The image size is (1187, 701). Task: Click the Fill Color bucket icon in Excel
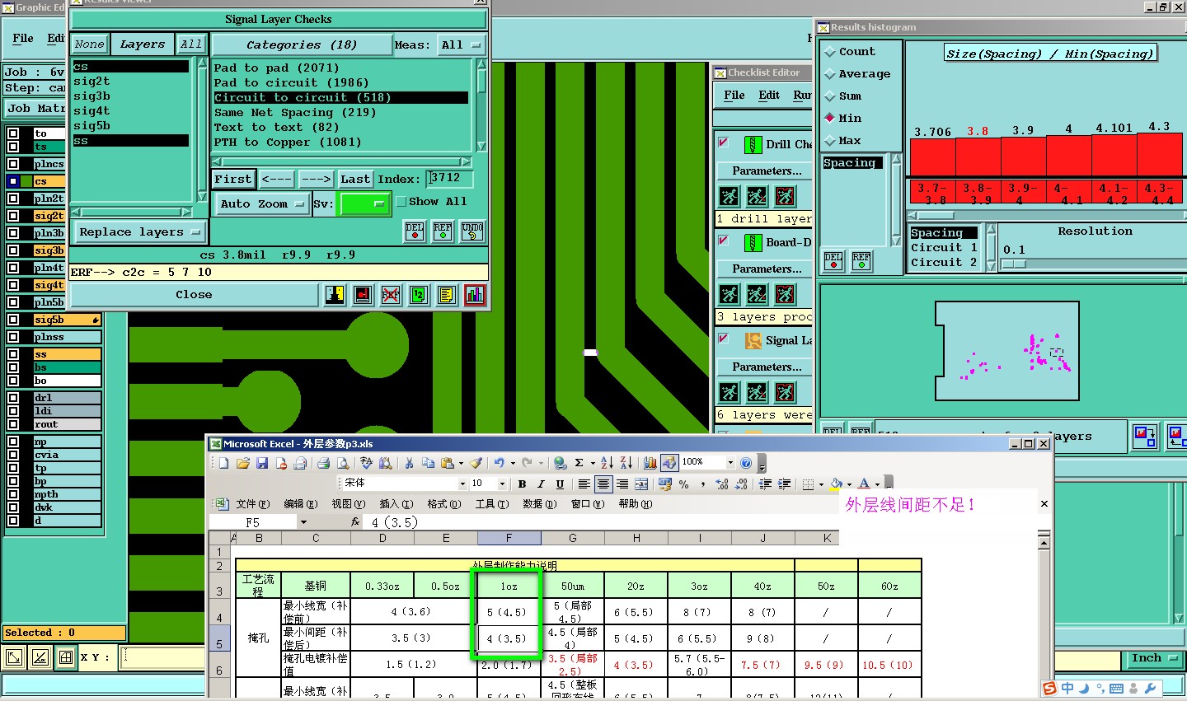click(x=836, y=484)
